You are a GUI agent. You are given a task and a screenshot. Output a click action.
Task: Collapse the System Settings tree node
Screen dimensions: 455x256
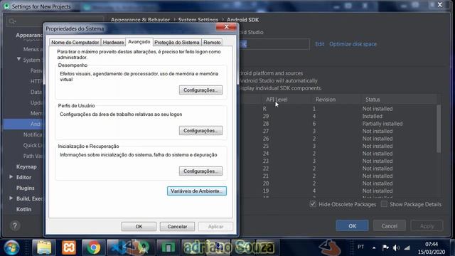point(18,59)
